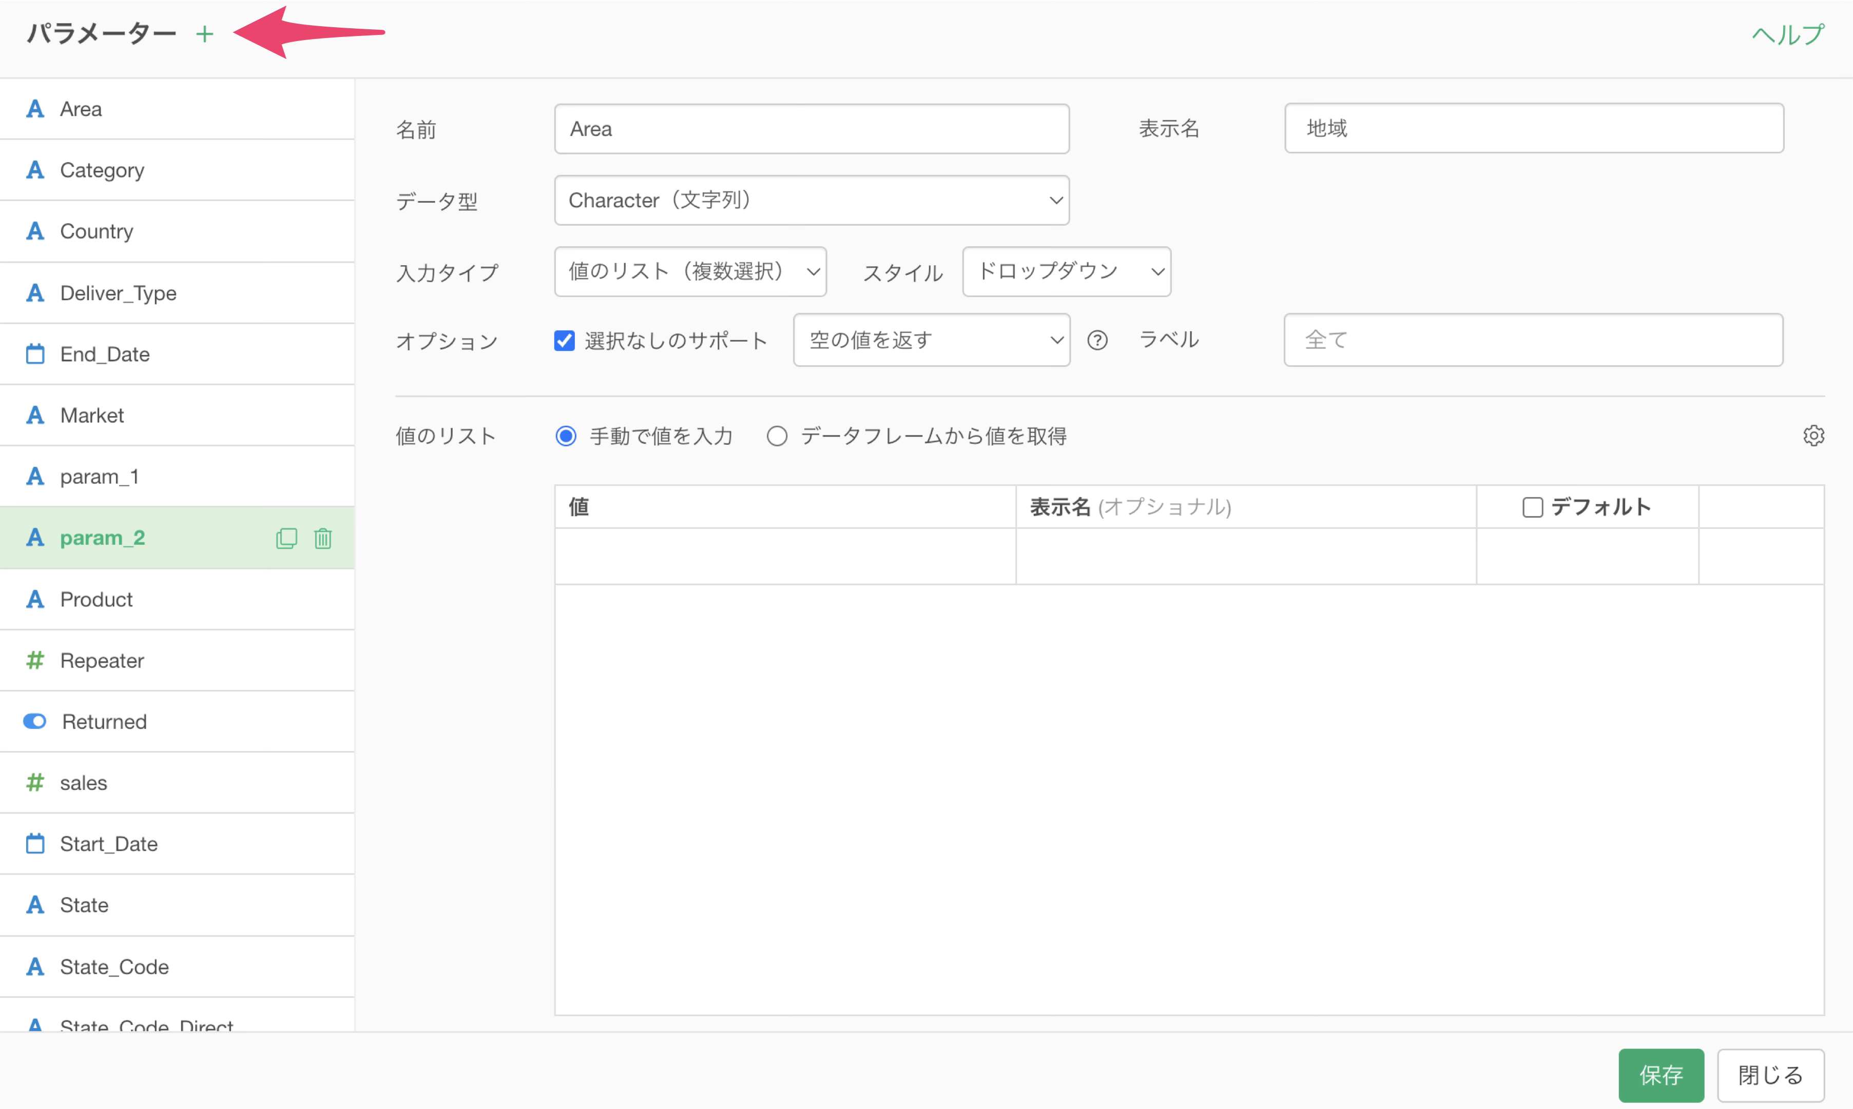Check the デフォルト header checkbox
Viewport: 1853px width, 1109px height.
1533,507
